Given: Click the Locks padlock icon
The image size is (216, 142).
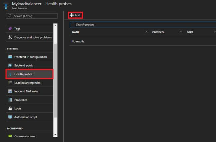Looking at the screenshot, I should [10, 108].
